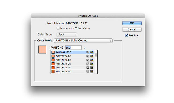Open the Color Mode PANTONE+ Solid Coated dropdown
Viewport: 174px width, 103px height.
(83, 41)
